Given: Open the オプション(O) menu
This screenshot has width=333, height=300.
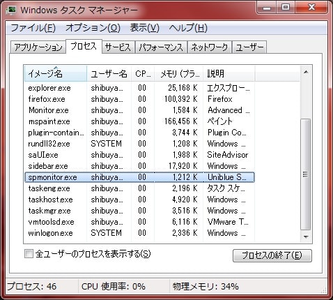Looking at the screenshot, I should point(93,28).
